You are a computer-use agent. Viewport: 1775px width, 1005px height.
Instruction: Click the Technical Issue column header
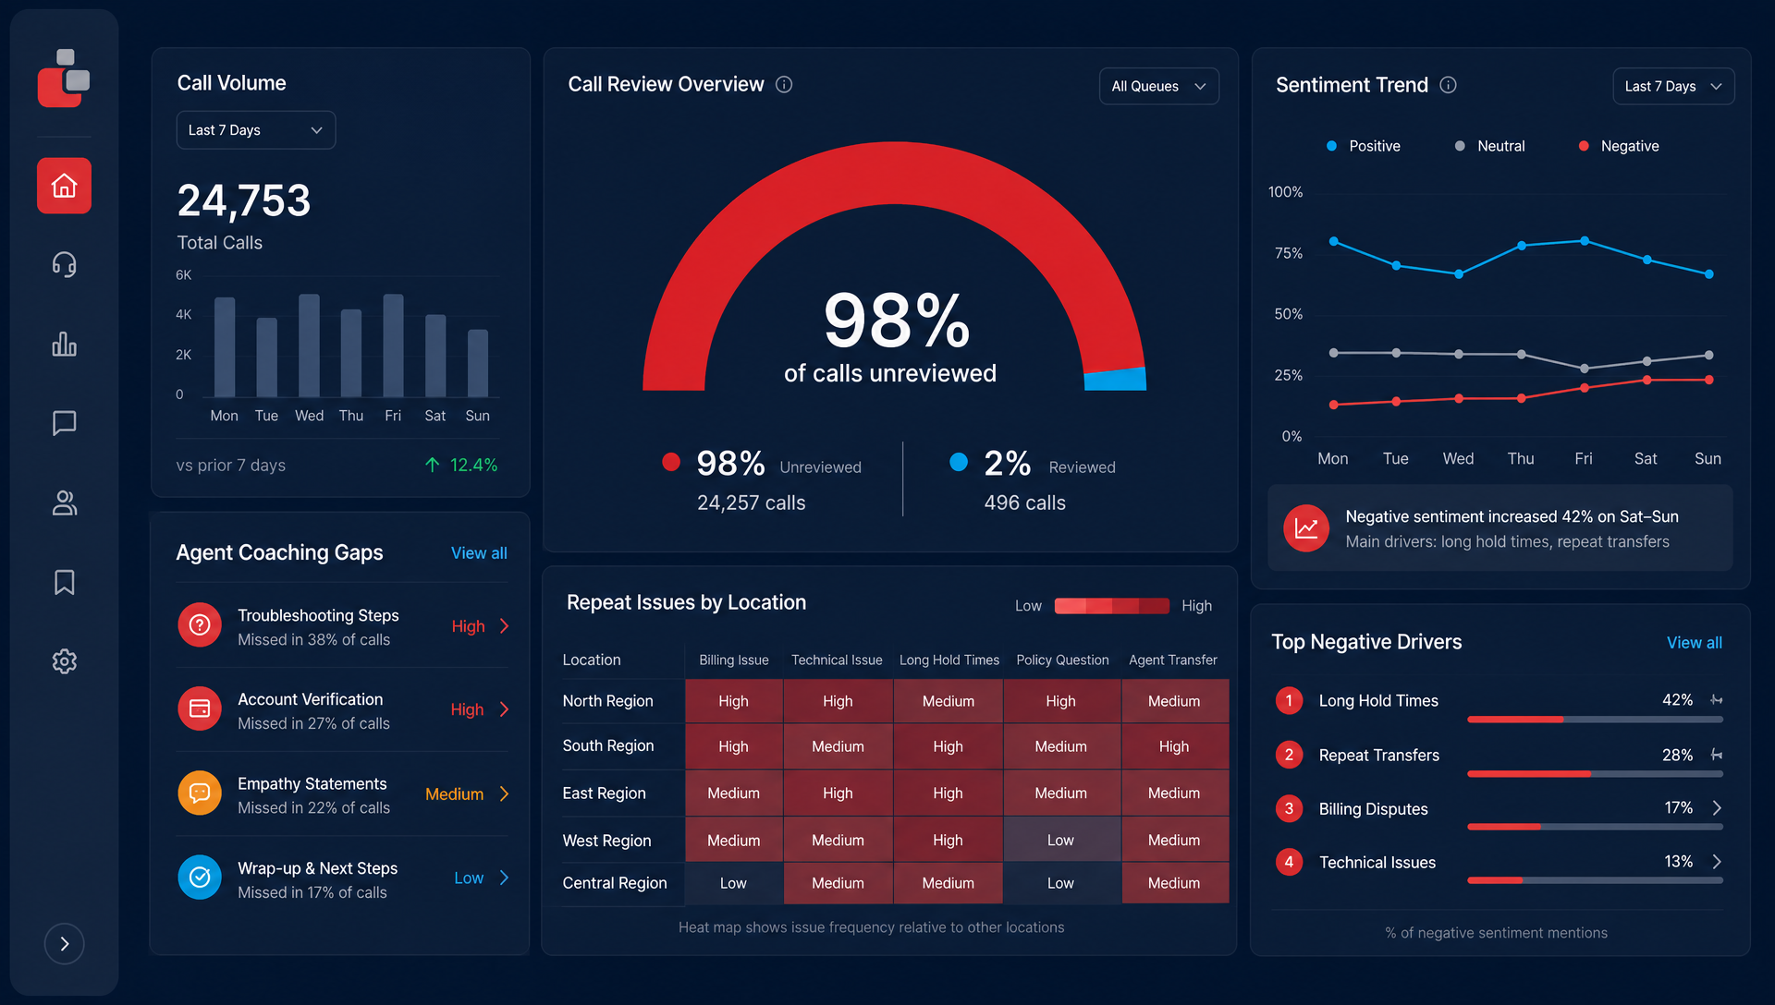(837, 660)
